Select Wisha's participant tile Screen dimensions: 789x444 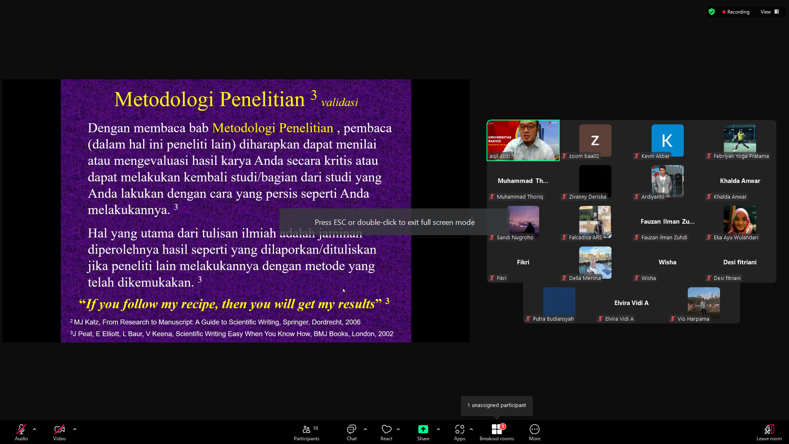[x=668, y=262]
